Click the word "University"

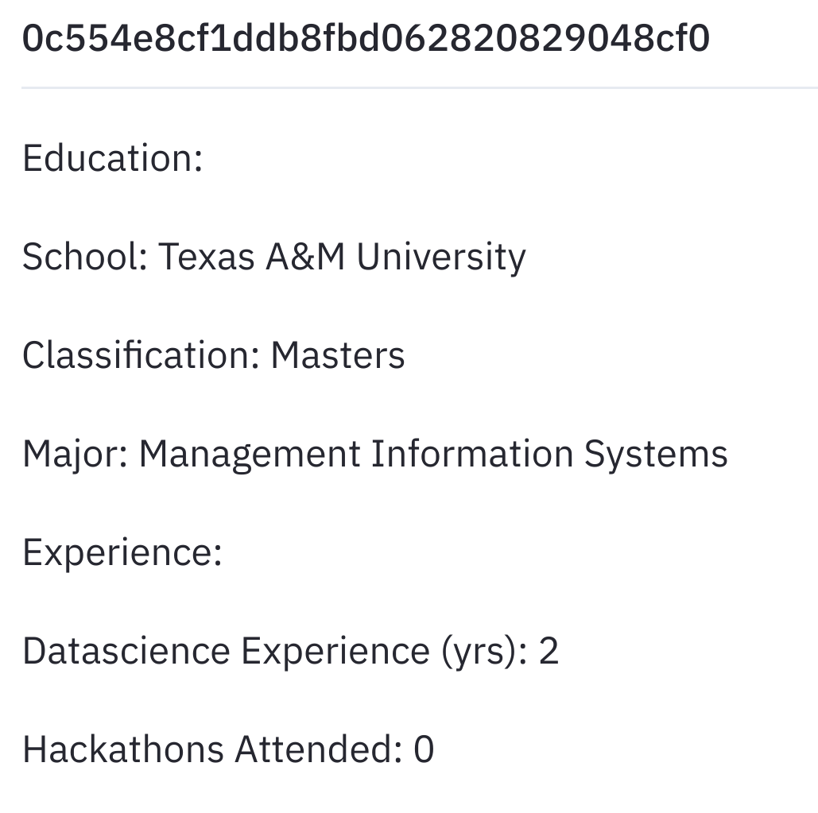(440, 257)
